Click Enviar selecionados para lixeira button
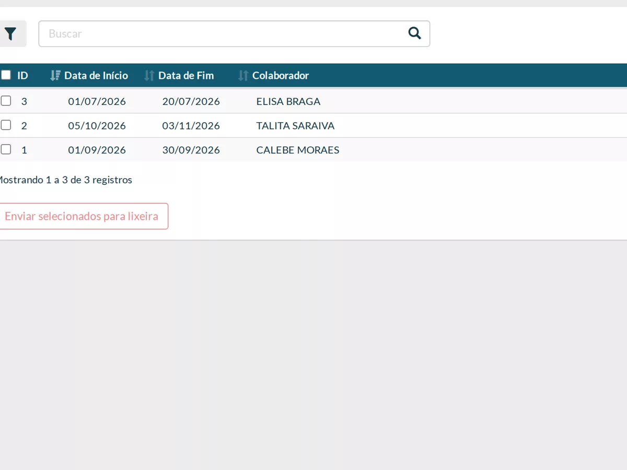 pos(82,216)
